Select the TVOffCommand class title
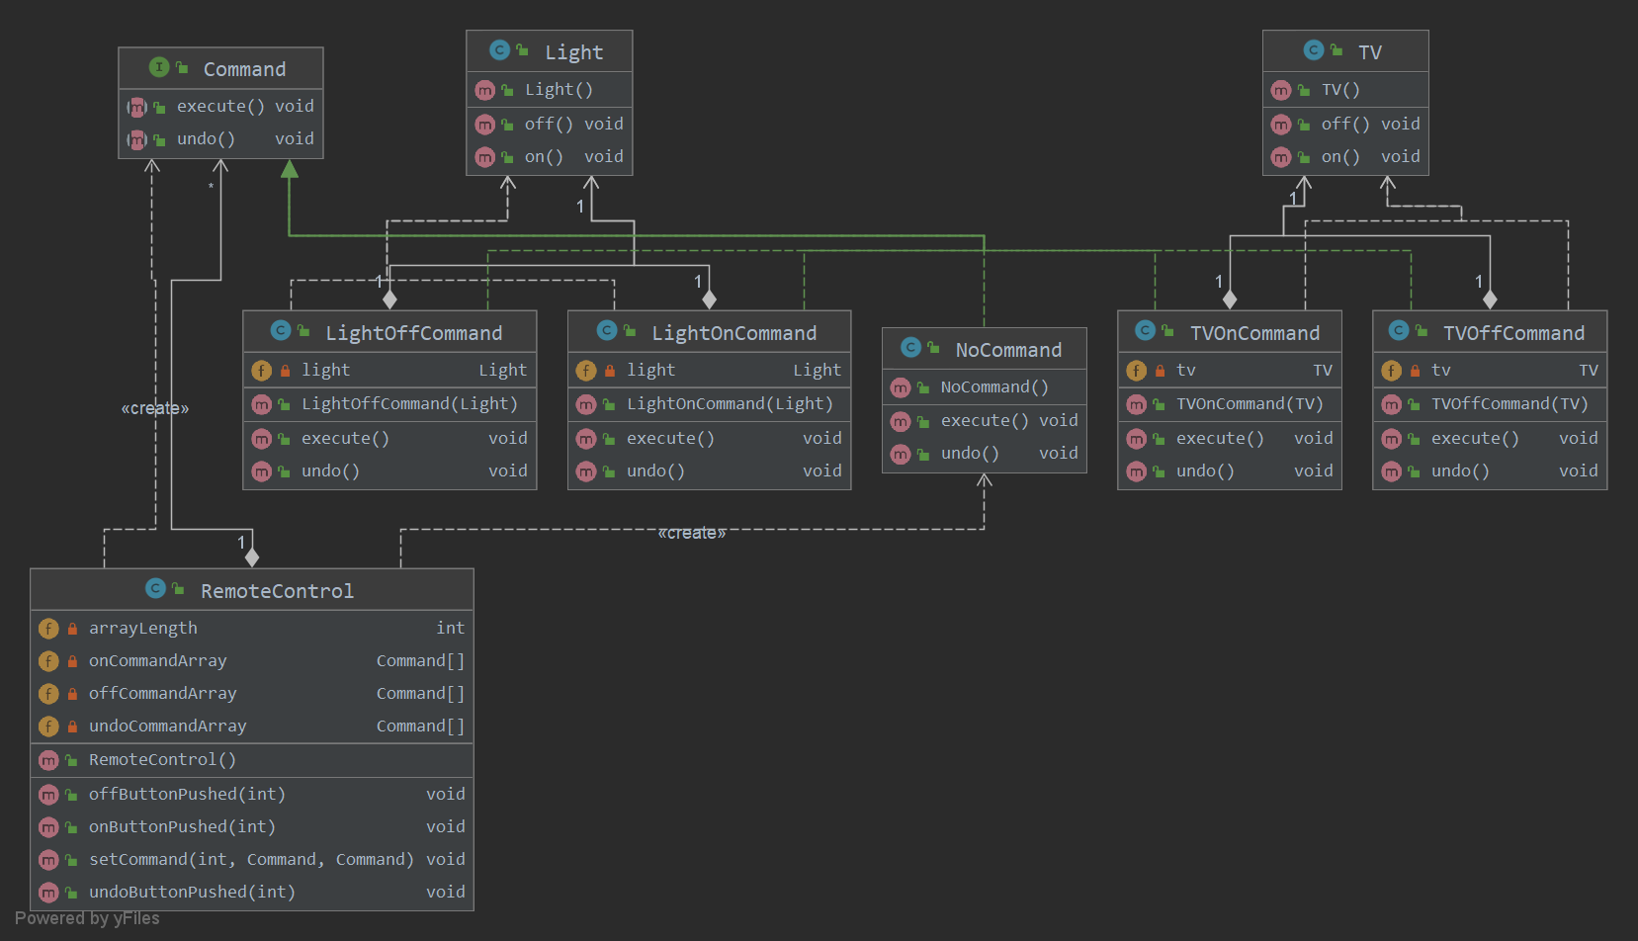This screenshot has width=1638, height=941. pyautogui.click(x=1513, y=333)
